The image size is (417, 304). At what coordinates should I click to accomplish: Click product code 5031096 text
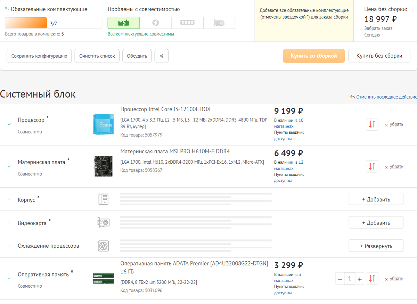point(141,290)
